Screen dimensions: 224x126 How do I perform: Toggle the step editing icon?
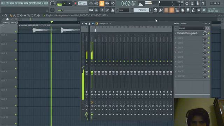point(102,10)
